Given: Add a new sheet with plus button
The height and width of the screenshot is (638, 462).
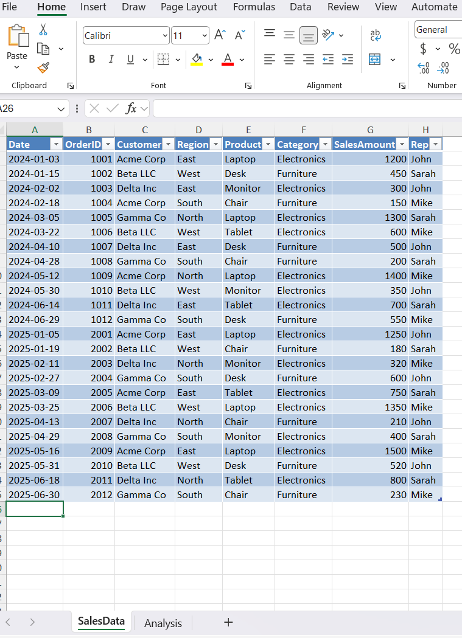Looking at the screenshot, I should pyautogui.click(x=228, y=622).
